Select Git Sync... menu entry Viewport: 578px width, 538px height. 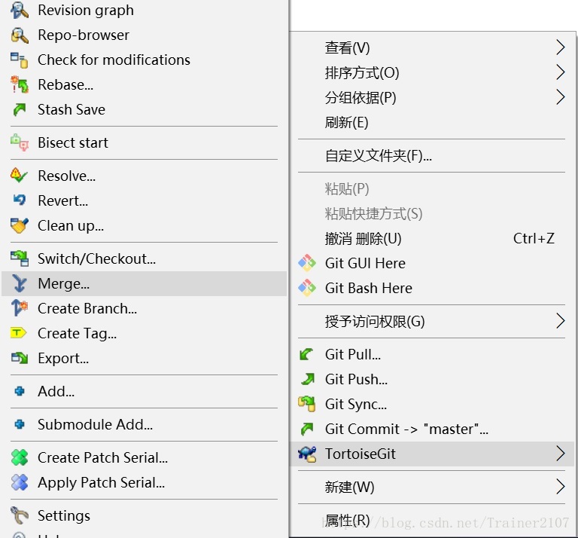432,404
